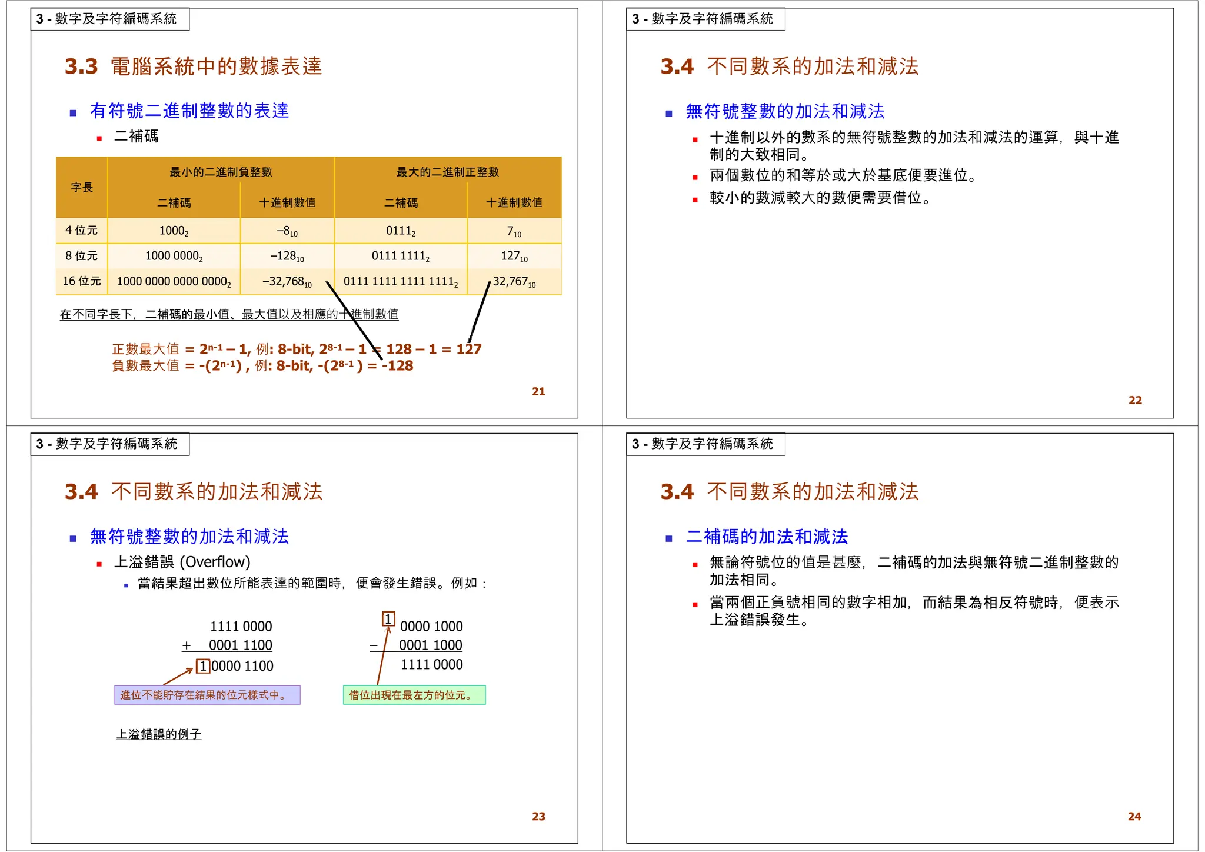Click the minuend '0000 1000' in the subtraction
The width and height of the screenshot is (1205, 852).
click(431, 626)
